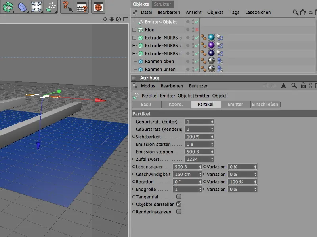Open the MoGraph cloner tool palette
The image size is (317, 237).
click(x=7, y=7)
